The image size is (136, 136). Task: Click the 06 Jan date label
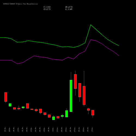[70, 129]
